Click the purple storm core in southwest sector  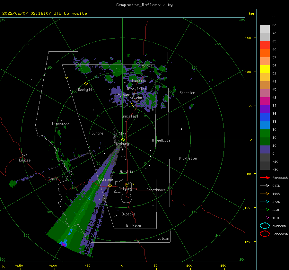point(64,244)
